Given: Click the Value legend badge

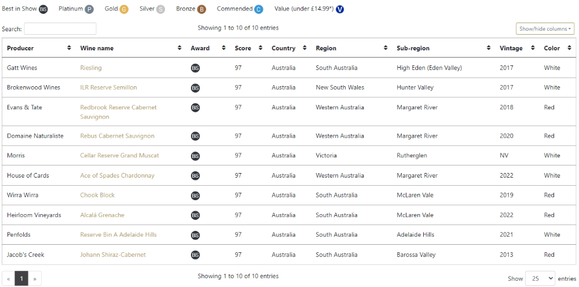Looking at the screenshot, I should (x=340, y=9).
